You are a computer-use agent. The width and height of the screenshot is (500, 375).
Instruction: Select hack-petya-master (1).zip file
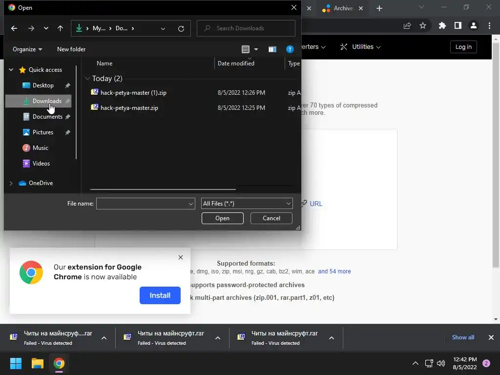(134, 92)
